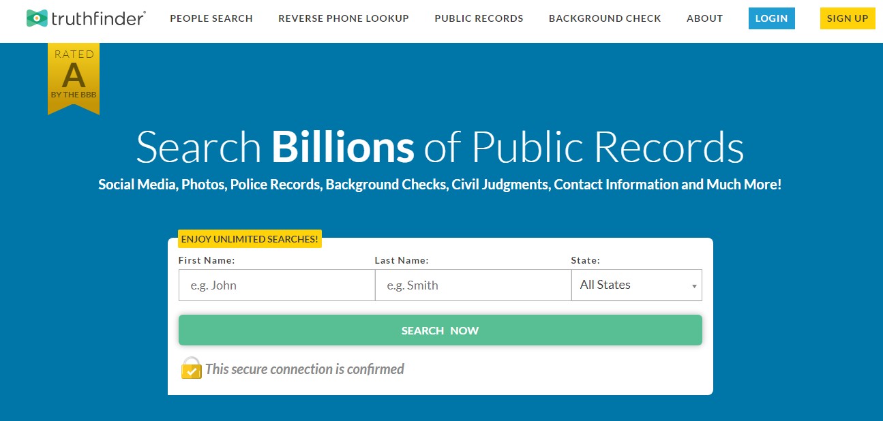Click the 'This secure connection is confirmed' text
The width and height of the screenshot is (883, 421).
305,369
